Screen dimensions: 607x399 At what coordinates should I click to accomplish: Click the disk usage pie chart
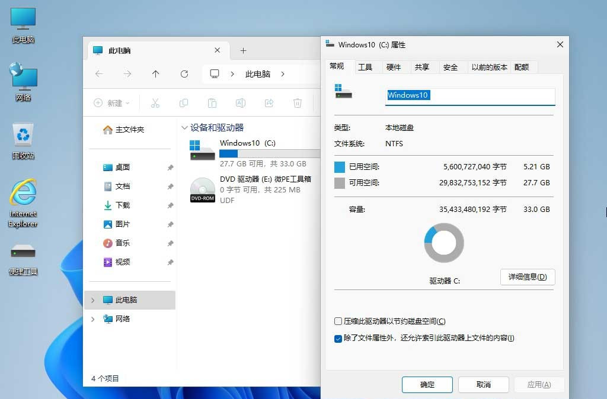tap(443, 243)
